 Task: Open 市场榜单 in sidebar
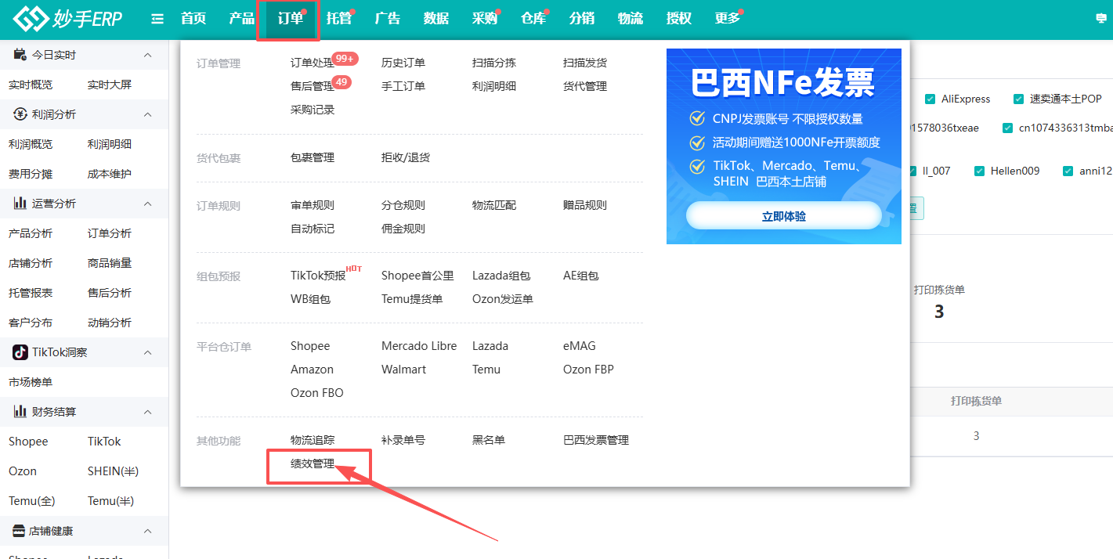coord(31,382)
